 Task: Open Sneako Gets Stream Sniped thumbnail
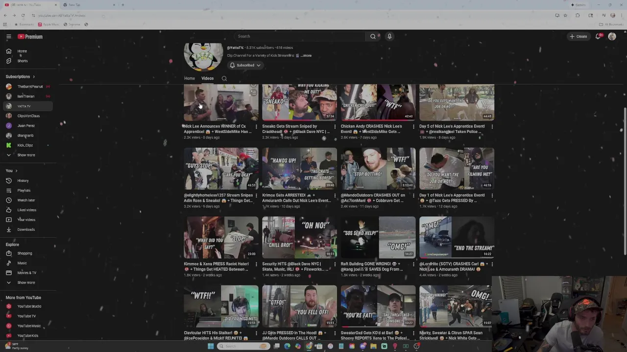coord(299,102)
